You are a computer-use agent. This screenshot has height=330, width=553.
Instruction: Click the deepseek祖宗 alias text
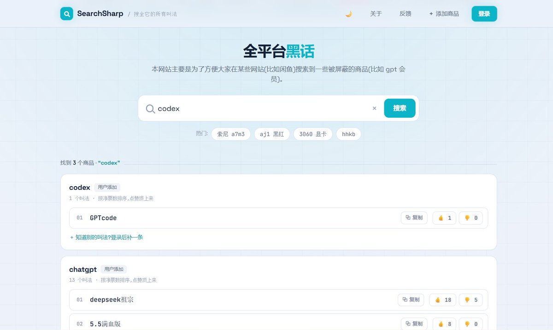click(x=112, y=300)
